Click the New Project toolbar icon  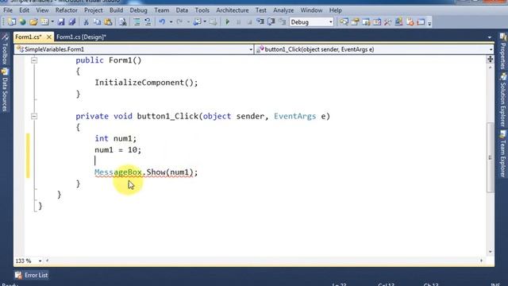coord(12,22)
